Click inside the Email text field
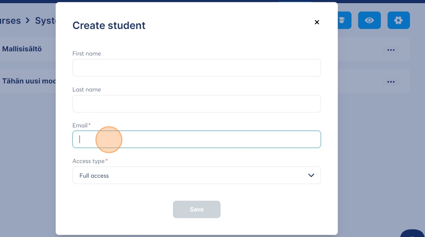Viewport: 425px width, 237px height. coord(197,139)
